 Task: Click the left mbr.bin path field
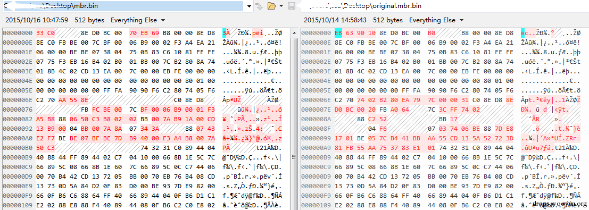124,6
